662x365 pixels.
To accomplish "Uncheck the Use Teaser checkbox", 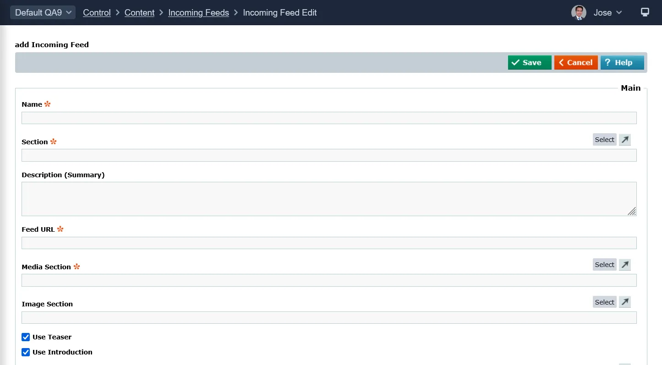I will pyautogui.click(x=26, y=337).
